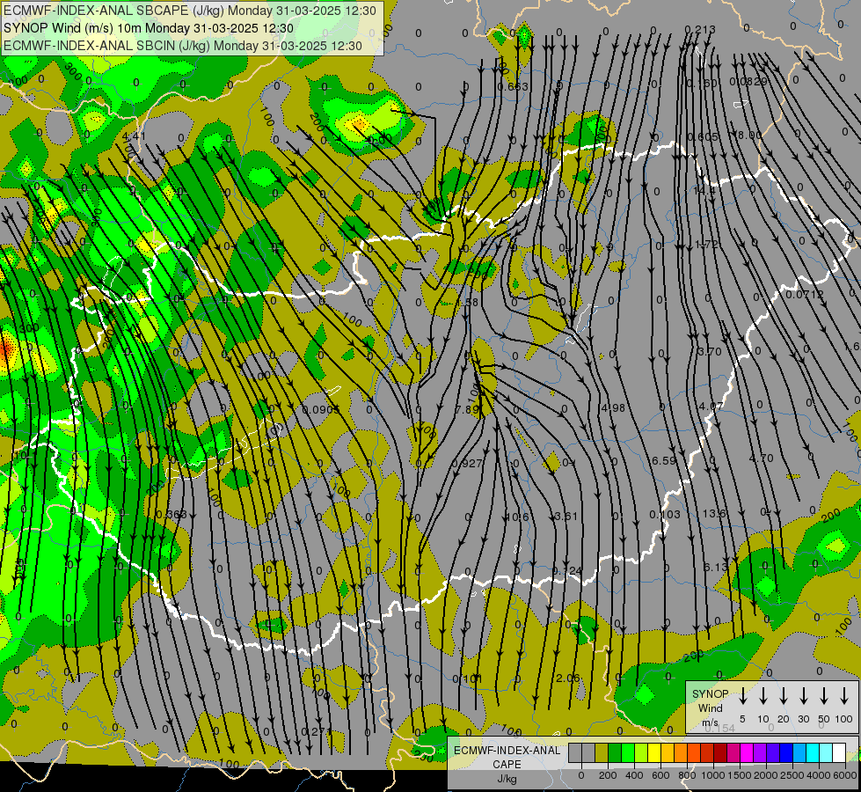This screenshot has height=792, width=861.
Task: Click the 1000 tick label on CAPE scale
Action: [x=713, y=775]
